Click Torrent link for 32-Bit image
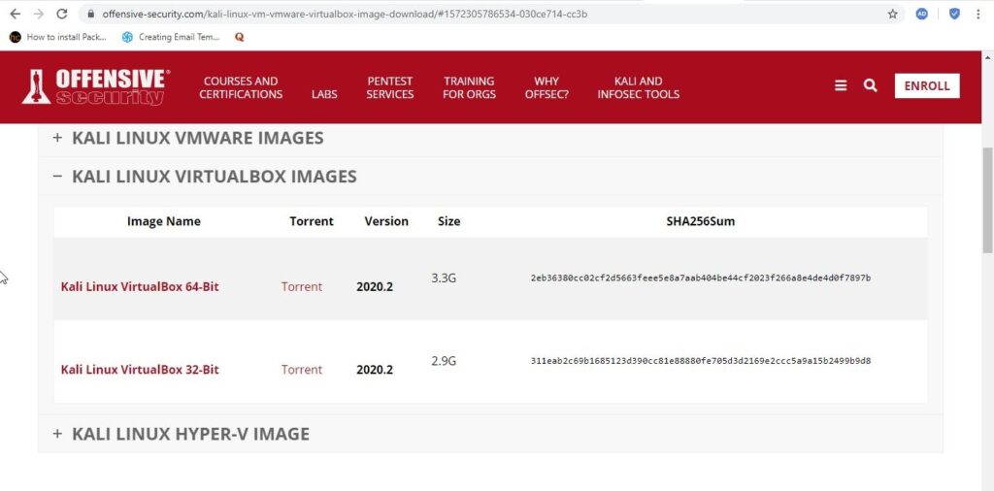 pyautogui.click(x=302, y=370)
